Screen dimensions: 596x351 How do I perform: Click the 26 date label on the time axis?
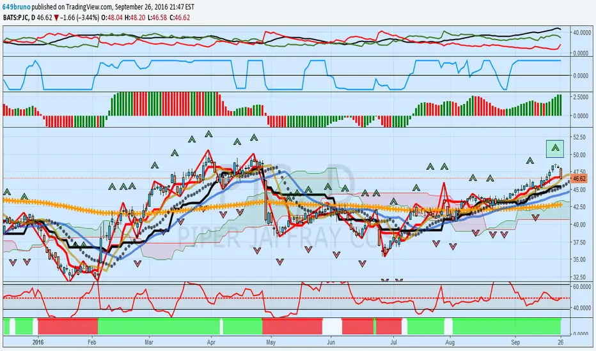[x=561, y=342]
